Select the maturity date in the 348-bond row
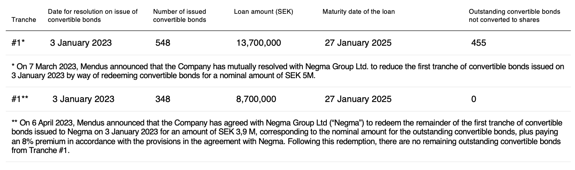 (x=358, y=99)
